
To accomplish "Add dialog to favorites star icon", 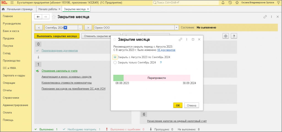I will click(115, 39).
